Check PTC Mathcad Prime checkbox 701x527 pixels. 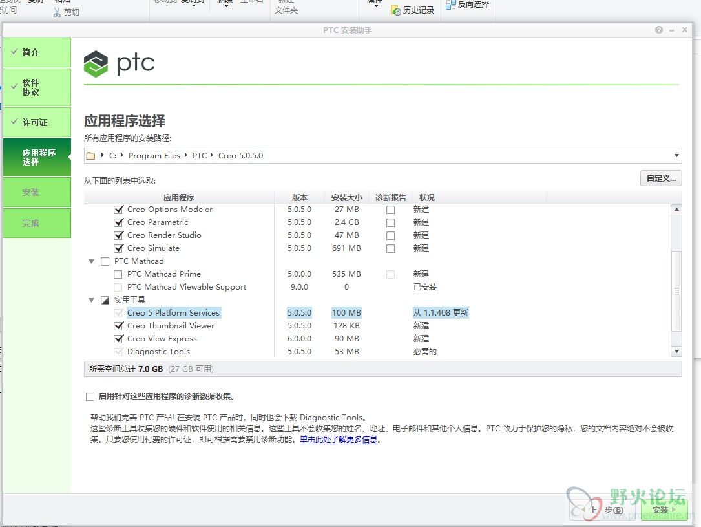[118, 274]
